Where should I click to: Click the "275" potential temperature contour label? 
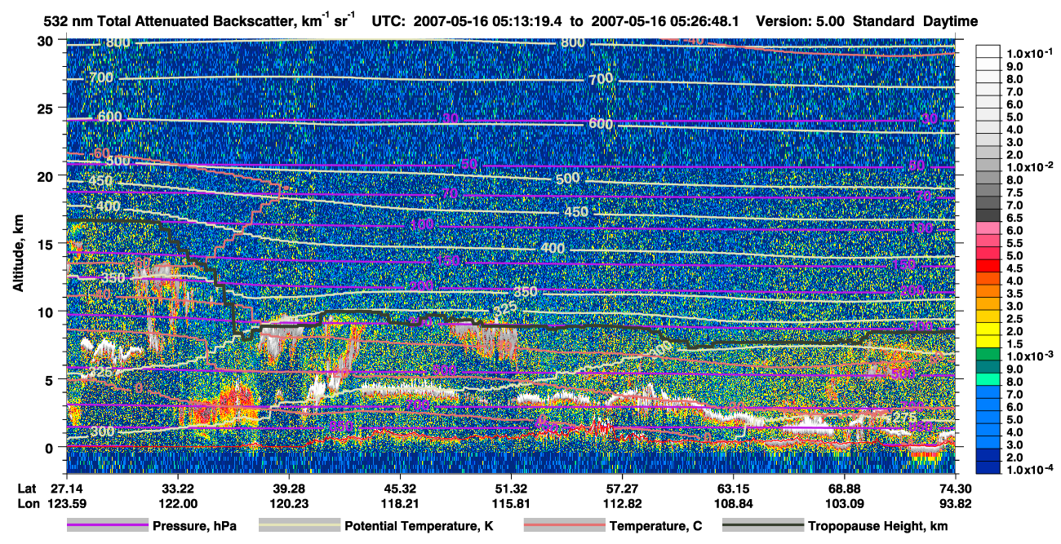tap(903, 418)
